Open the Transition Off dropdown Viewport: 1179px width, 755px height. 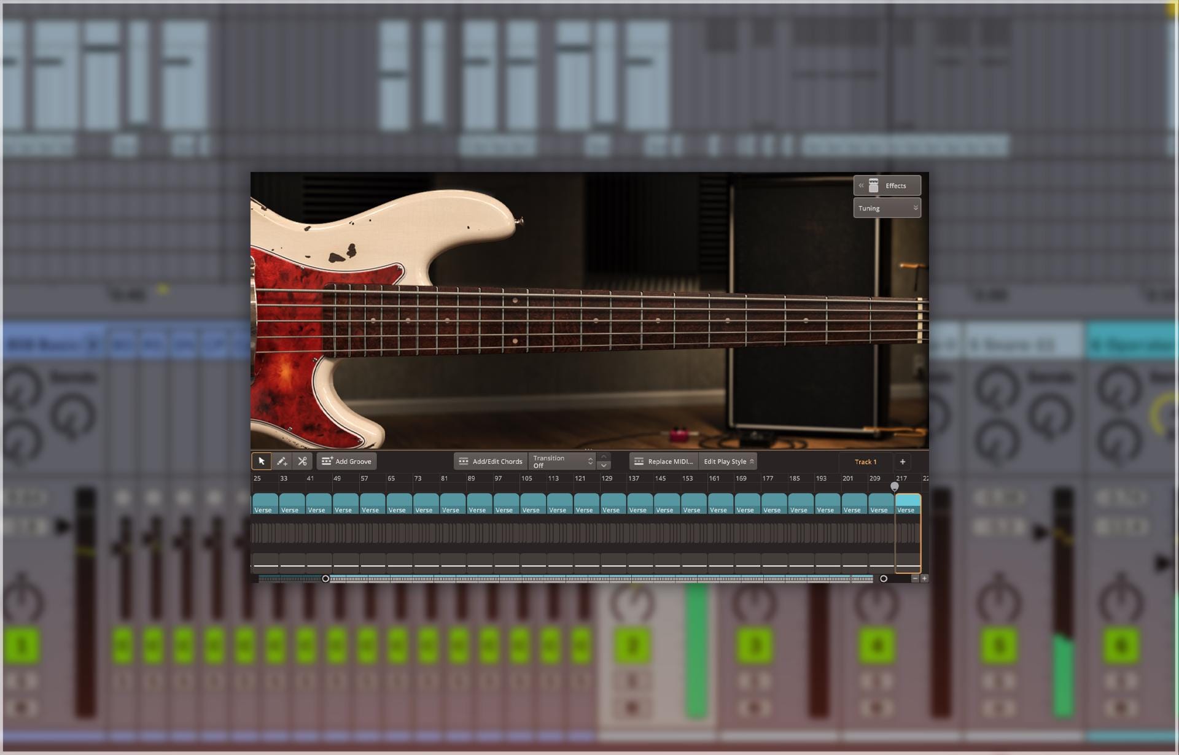[562, 461]
